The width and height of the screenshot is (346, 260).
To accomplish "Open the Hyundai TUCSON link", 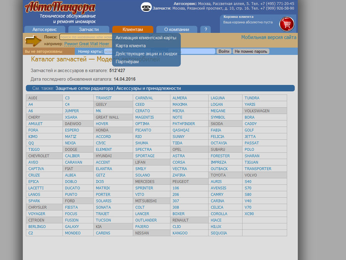I will (x=103, y=220).
